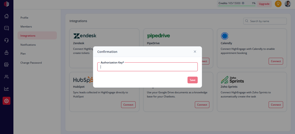This screenshot has width=295, height=134.
Task: Click the lightbulb tips icon
Action: click(278, 4)
